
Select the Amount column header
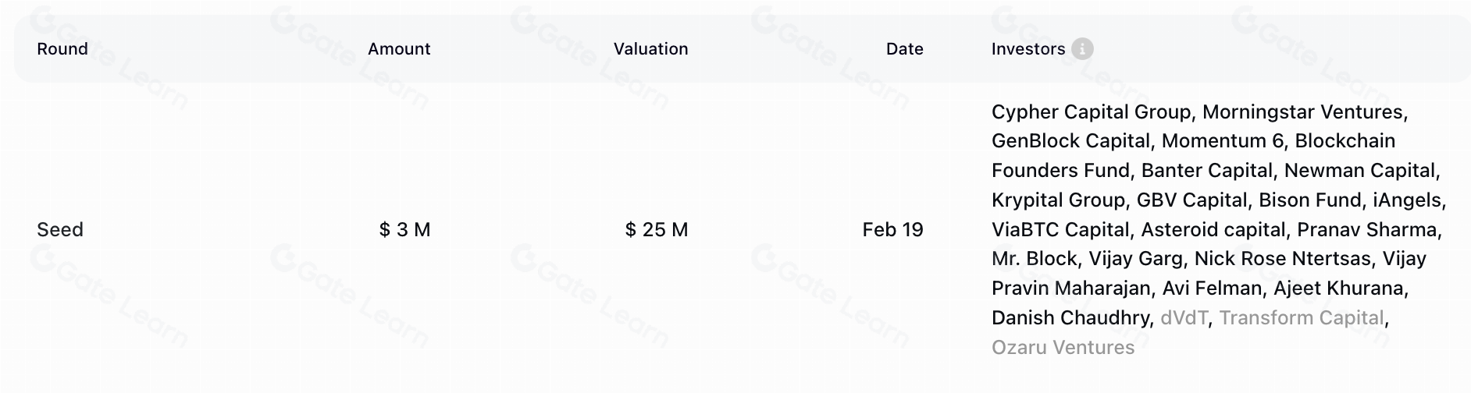(399, 49)
